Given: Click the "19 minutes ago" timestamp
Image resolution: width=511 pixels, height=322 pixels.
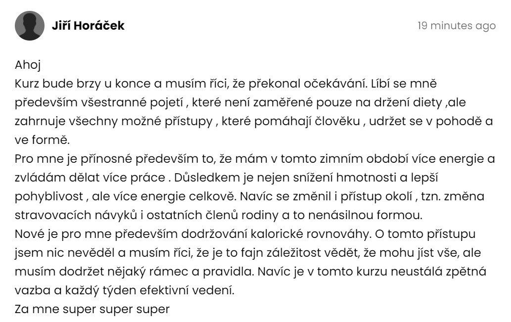Looking at the screenshot, I should 457,25.
